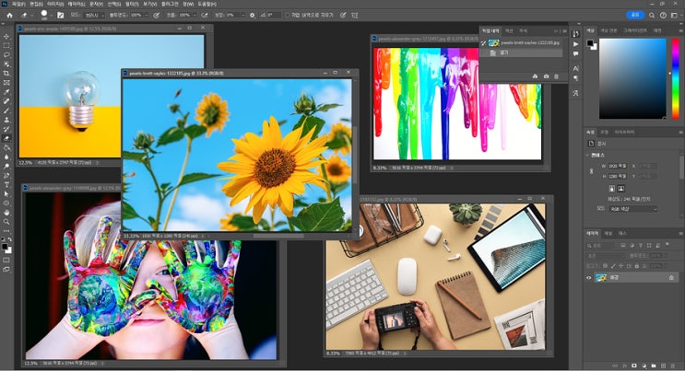Click the blue 공유 share button
This screenshot has width=685, height=371.
point(633,16)
